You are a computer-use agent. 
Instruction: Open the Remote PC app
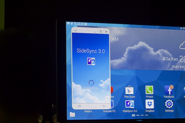[x=109, y=111]
